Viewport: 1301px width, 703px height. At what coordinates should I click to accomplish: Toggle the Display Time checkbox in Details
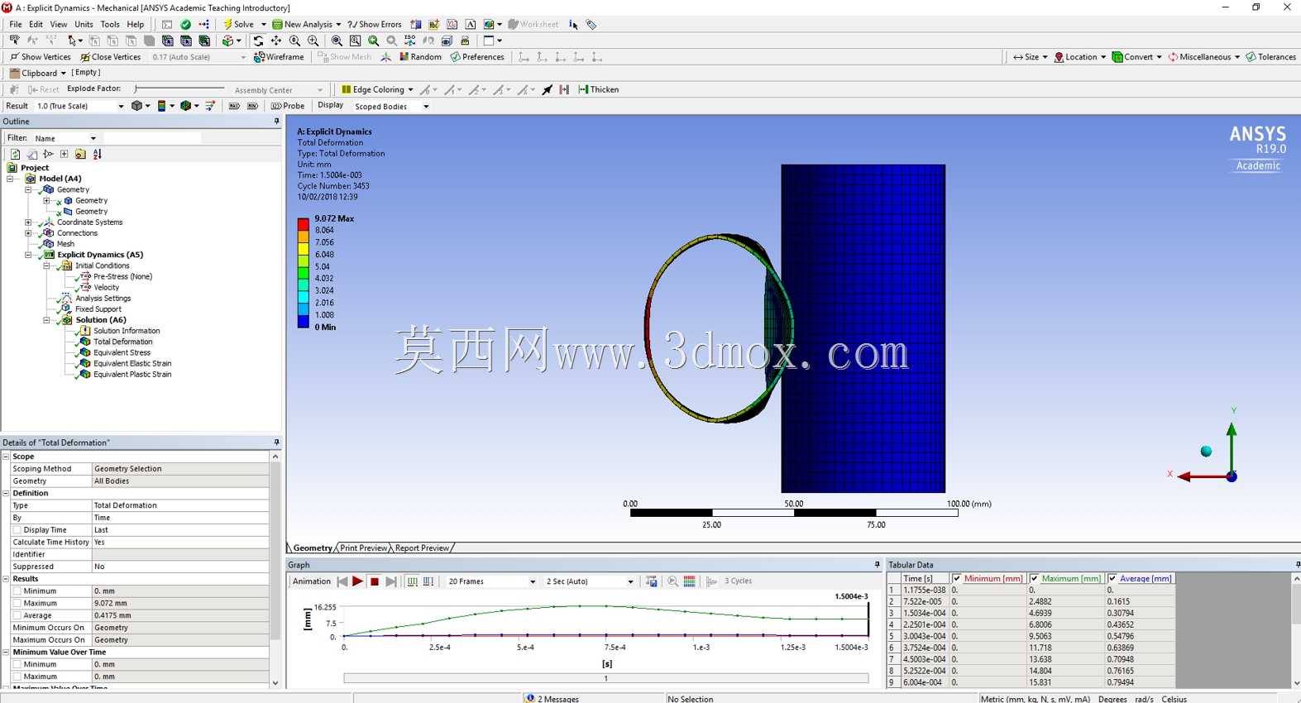[17, 530]
